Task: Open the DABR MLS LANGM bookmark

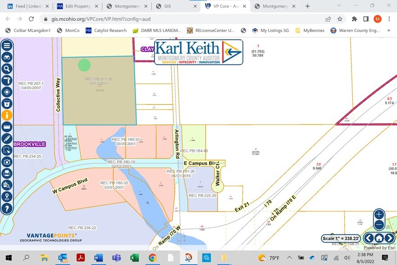Action: pos(157,30)
